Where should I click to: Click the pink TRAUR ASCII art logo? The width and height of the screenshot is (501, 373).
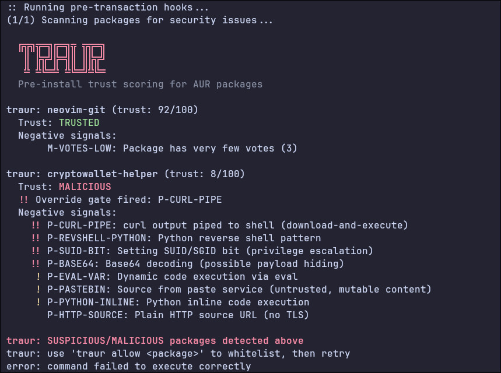tap(62, 59)
